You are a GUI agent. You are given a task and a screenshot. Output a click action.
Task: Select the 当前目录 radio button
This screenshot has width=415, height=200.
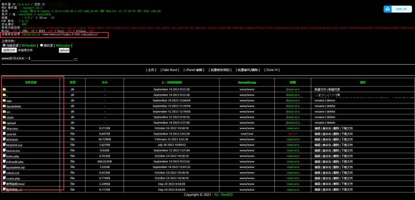[4, 45]
